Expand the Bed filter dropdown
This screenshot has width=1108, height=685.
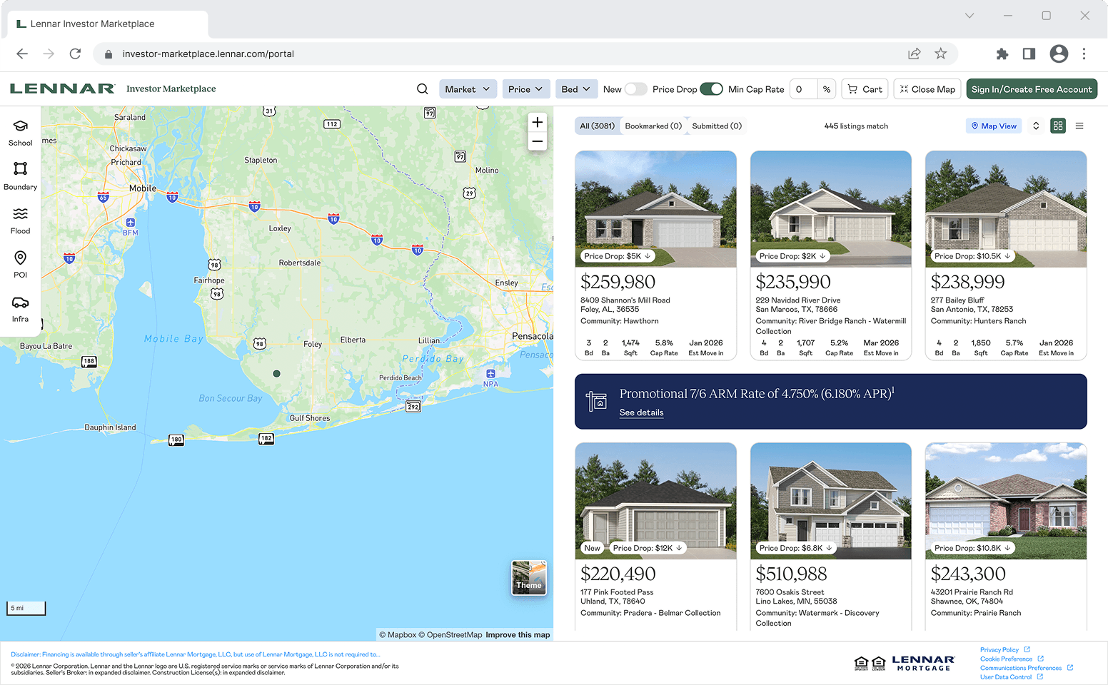tap(576, 89)
